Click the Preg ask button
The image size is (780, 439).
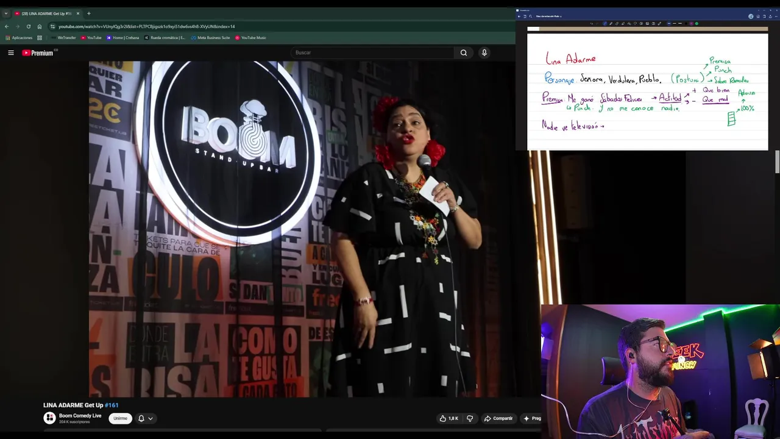coord(531,418)
